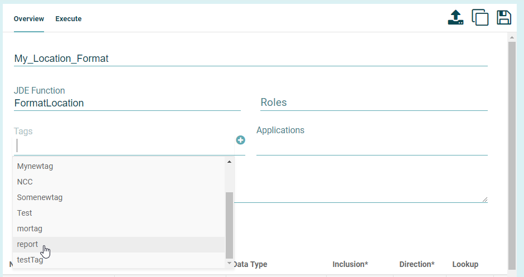The image size is (524, 277).
Task: Switch to the Overview tab
Action: click(29, 19)
